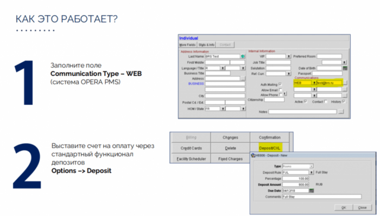Click the Salutation input field
This screenshot has width=380, height=216.
click(278, 68)
